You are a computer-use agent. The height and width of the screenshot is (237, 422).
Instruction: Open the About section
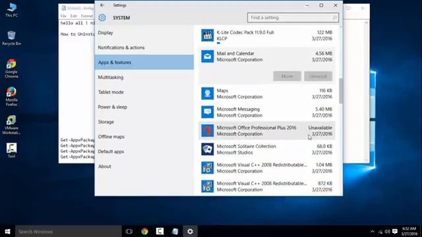[x=144, y=167]
